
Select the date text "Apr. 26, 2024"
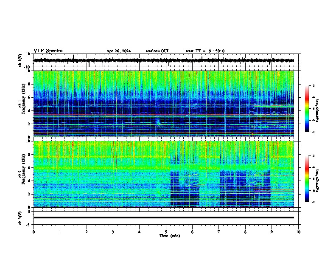118,51
